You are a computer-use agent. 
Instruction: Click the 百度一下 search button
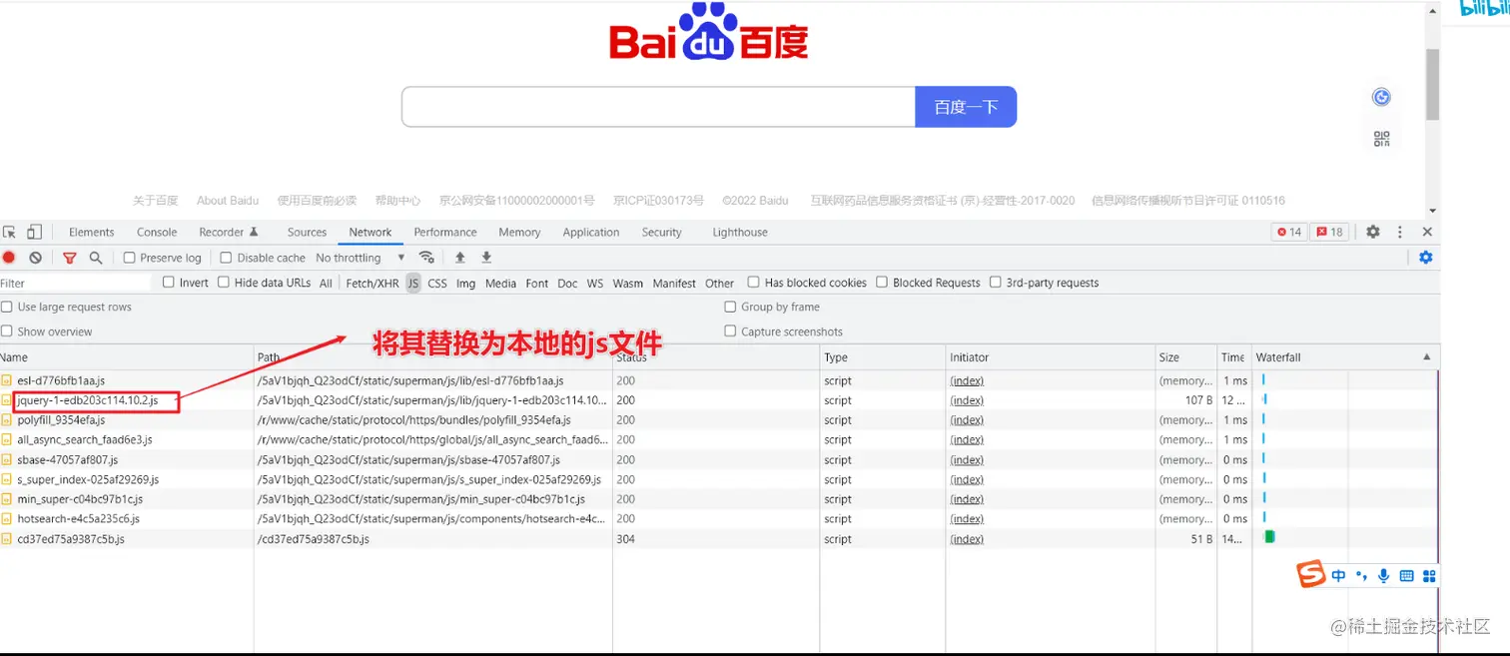[x=966, y=107]
